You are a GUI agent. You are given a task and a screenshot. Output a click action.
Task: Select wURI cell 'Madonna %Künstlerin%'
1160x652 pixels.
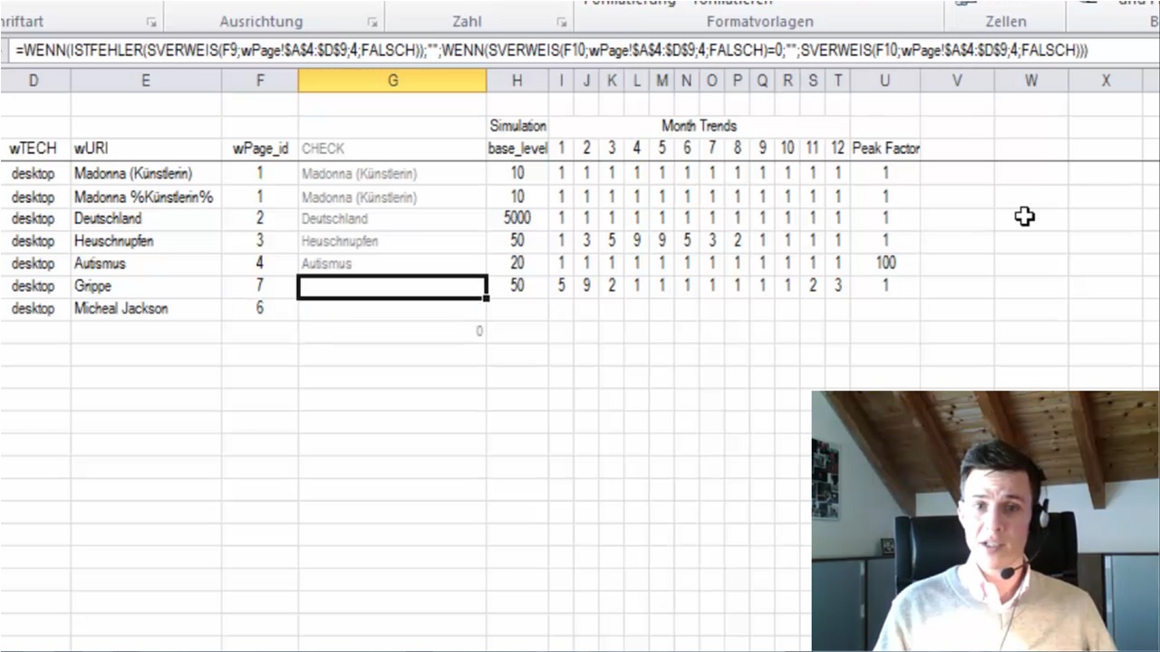(x=146, y=197)
